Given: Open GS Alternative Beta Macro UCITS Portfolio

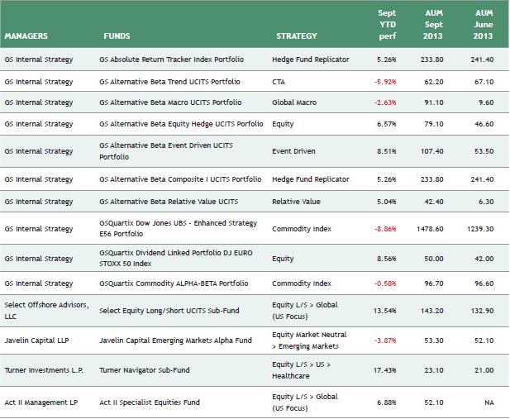Looking at the screenshot, I should tap(170, 102).
